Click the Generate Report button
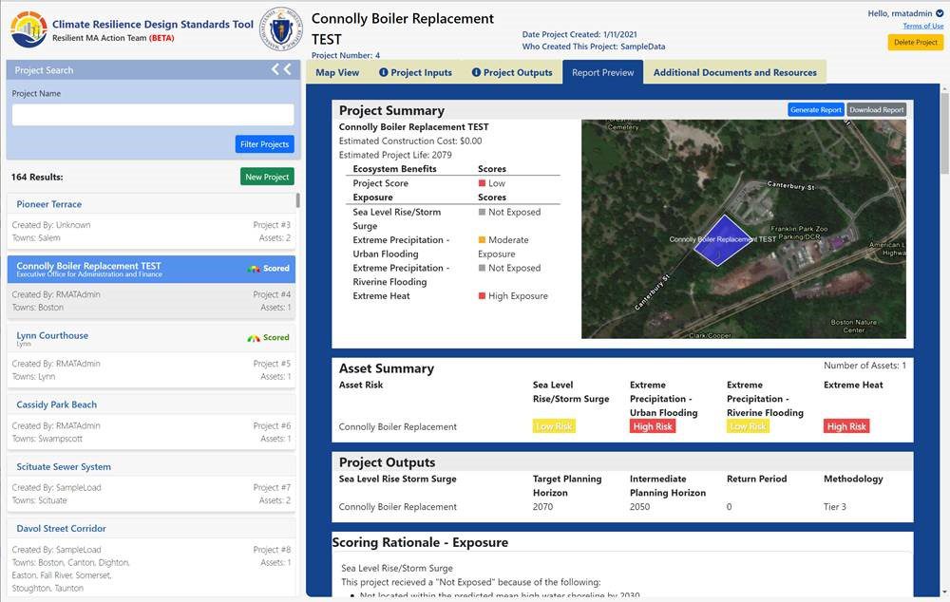 pyautogui.click(x=816, y=109)
